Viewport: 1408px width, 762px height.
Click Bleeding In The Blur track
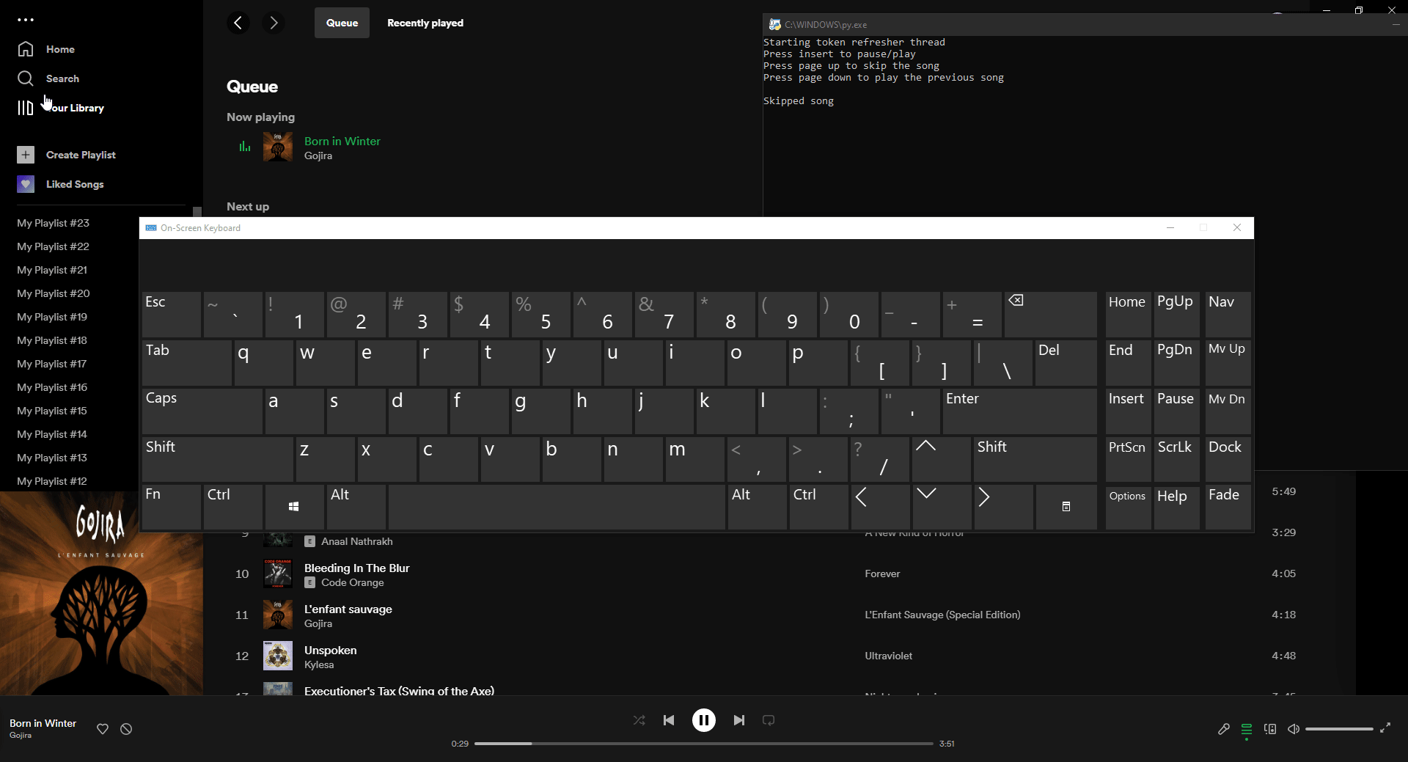point(357,568)
